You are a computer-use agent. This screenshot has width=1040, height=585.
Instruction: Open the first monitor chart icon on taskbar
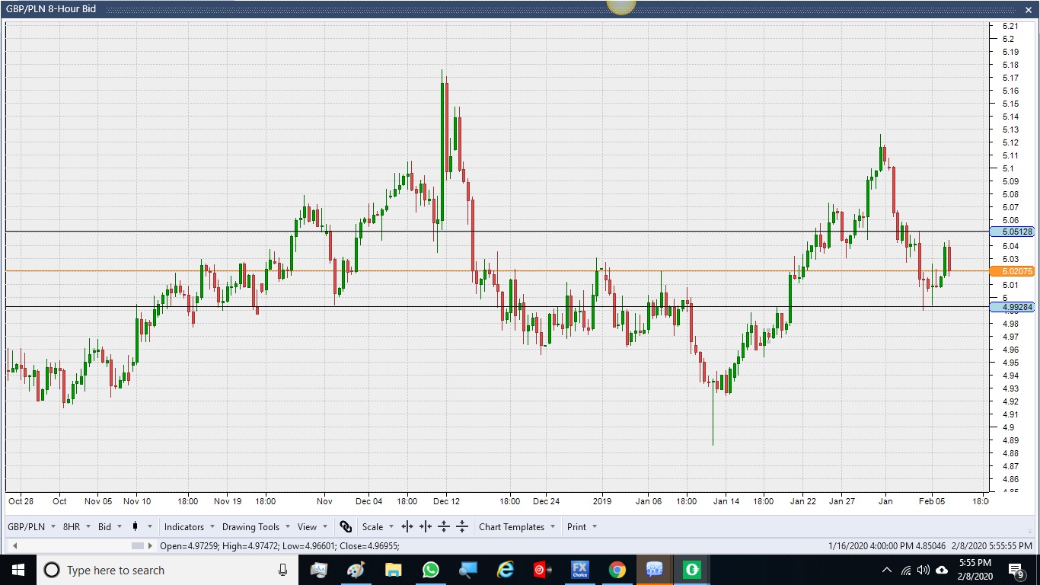tap(319, 570)
